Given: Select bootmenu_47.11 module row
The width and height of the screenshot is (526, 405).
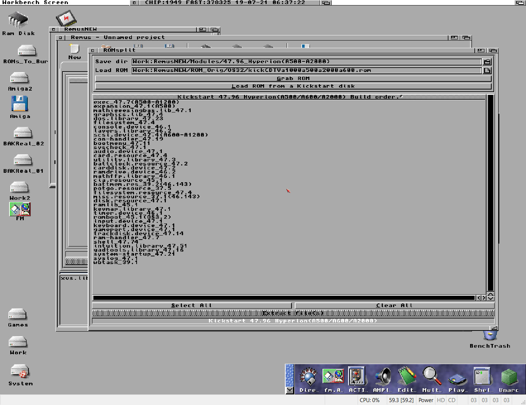Looking at the screenshot, I should pyautogui.click(x=122, y=143).
